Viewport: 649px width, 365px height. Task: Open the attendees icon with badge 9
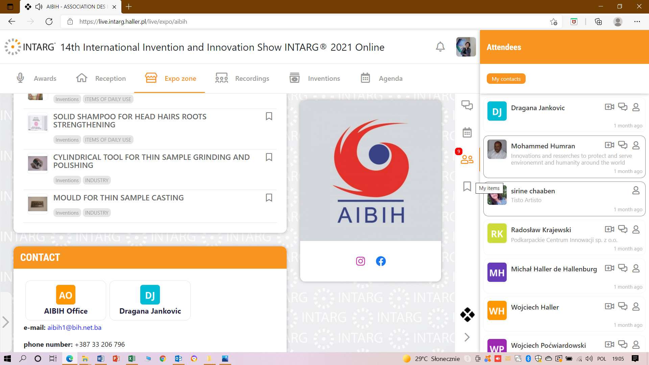[x=467, y=159]
